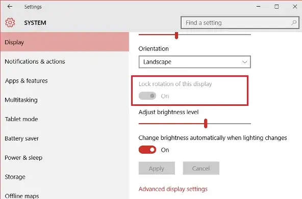Image resolution: width=302 pixels, height=199 pixels.
Task: Open Apps & features section
Action: tap(65, 81)
